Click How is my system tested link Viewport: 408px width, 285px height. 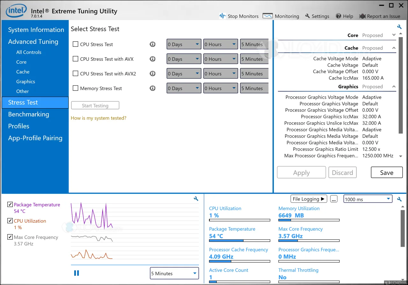(x=98, y=118)
